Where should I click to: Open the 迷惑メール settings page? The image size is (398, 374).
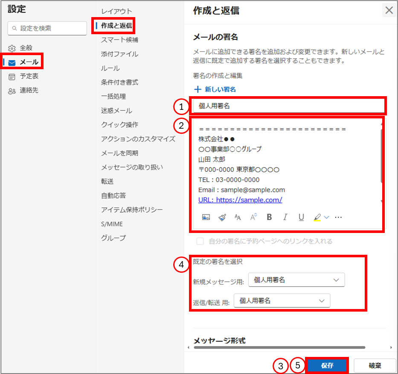(114, 110)
